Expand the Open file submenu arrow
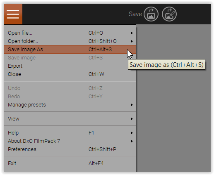The image size is (214, 175). point(132,33)
